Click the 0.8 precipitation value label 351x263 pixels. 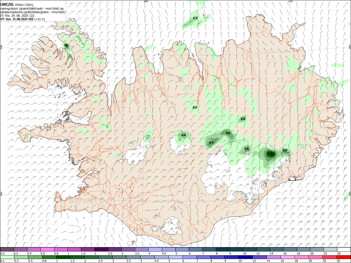(211, 142)
